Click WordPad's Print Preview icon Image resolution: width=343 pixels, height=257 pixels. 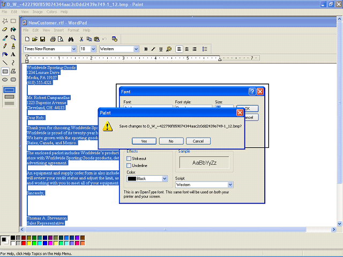(61, 39)
